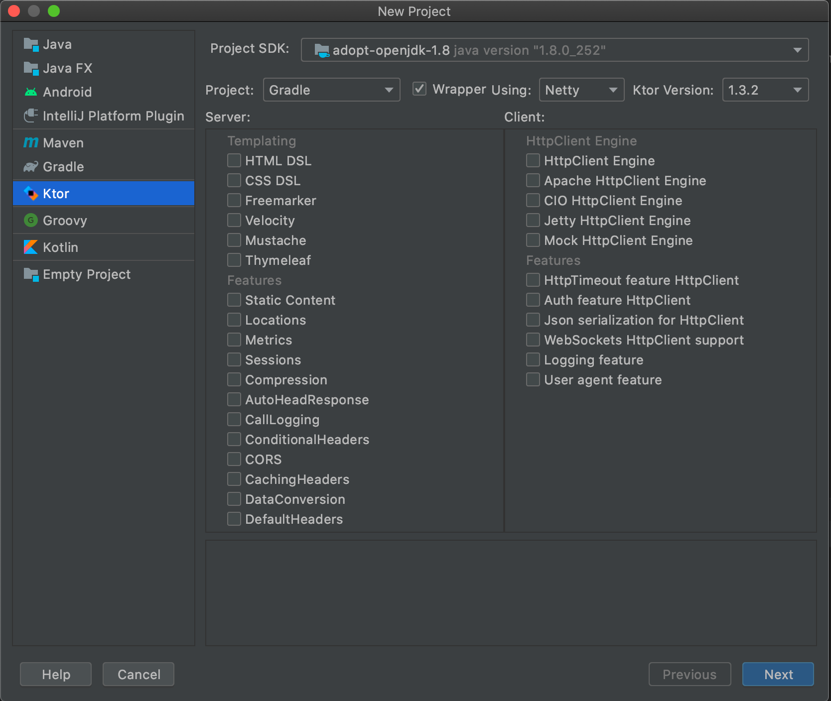Viewport: 831px width, 701px height.
Task: Tick the Velocity checkbox
Action: 234,220
